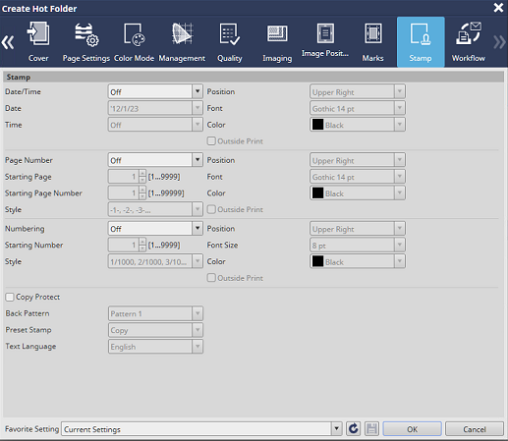
Task: Click the reload favorite setting icon
Action: (354, 428)
